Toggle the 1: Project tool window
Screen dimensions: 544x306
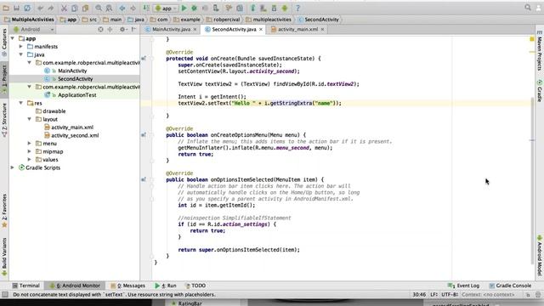point(4,80)
